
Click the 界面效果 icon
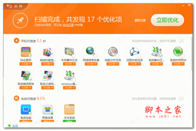click(x=47, y=109)
